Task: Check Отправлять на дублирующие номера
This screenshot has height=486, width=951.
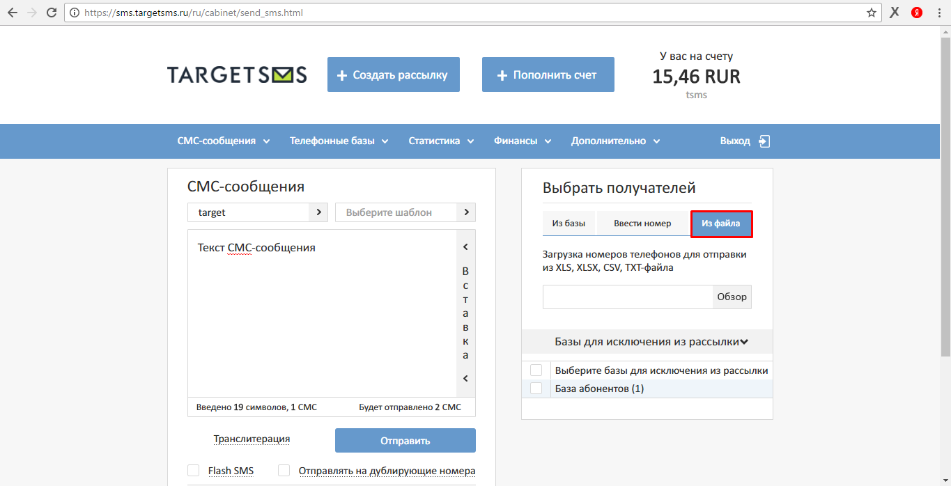Action: (x=284, y=471)
